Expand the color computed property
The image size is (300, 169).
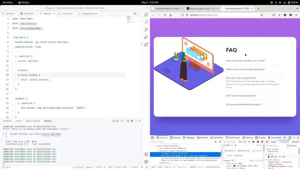pyautogui.click(x=267, y=154)
